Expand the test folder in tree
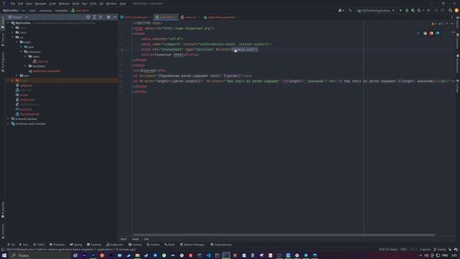The image size is (460, 259). (x=17, y=76)
